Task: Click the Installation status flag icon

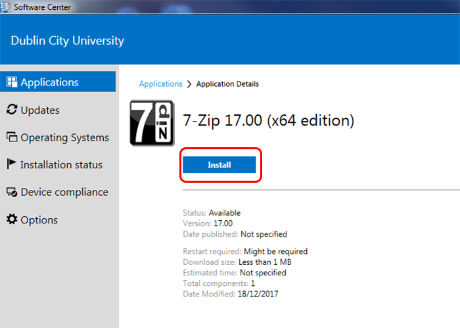Action: tap(11, 164)
